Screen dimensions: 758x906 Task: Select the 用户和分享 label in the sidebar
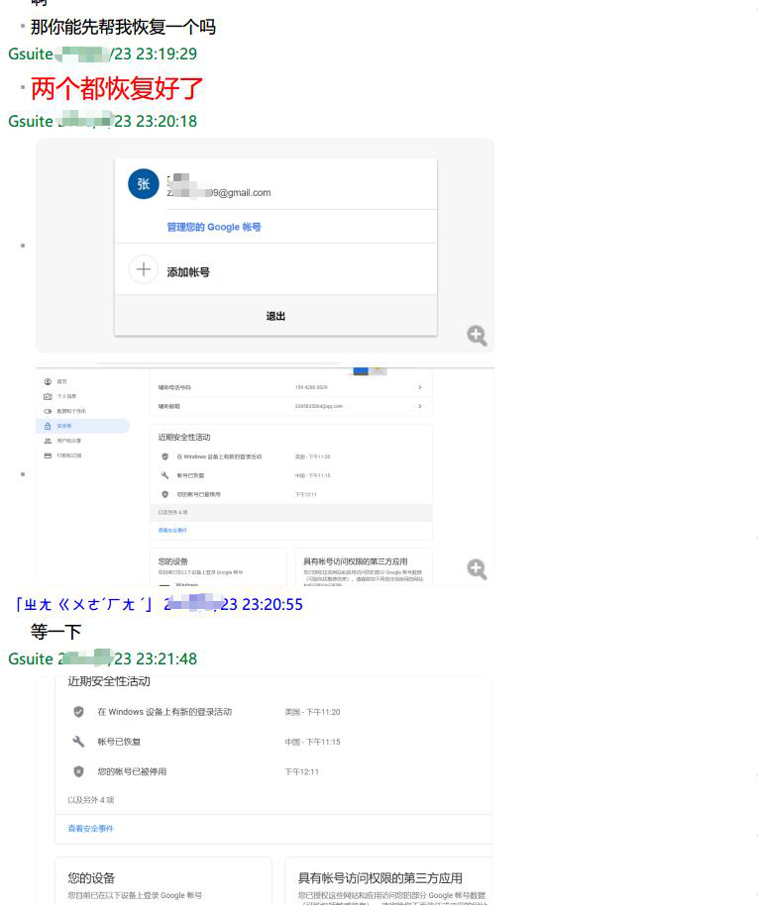pyautogui.click(x=68, y=441)
